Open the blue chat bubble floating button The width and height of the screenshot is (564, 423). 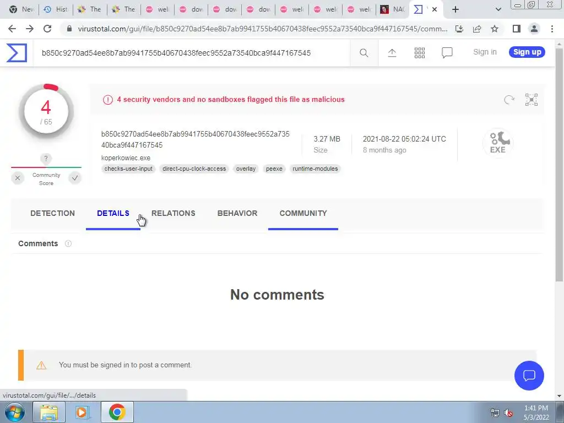coord(529,376)
